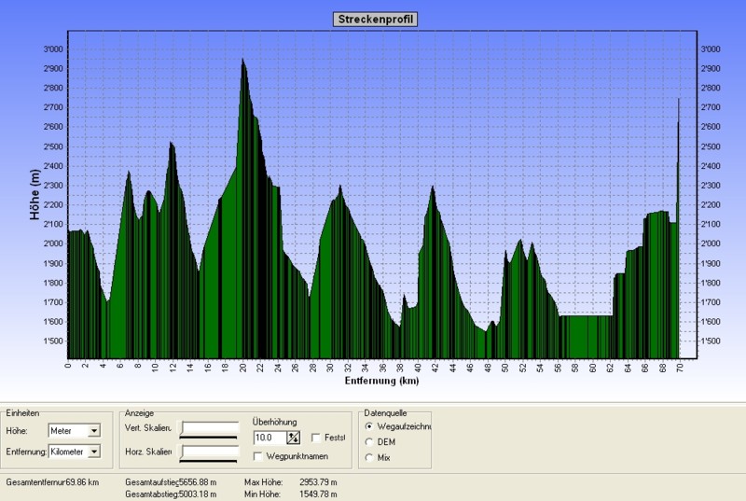Screen dimensions: 746x501
Task: Select the Mix data source
Action: pos(370,457)
